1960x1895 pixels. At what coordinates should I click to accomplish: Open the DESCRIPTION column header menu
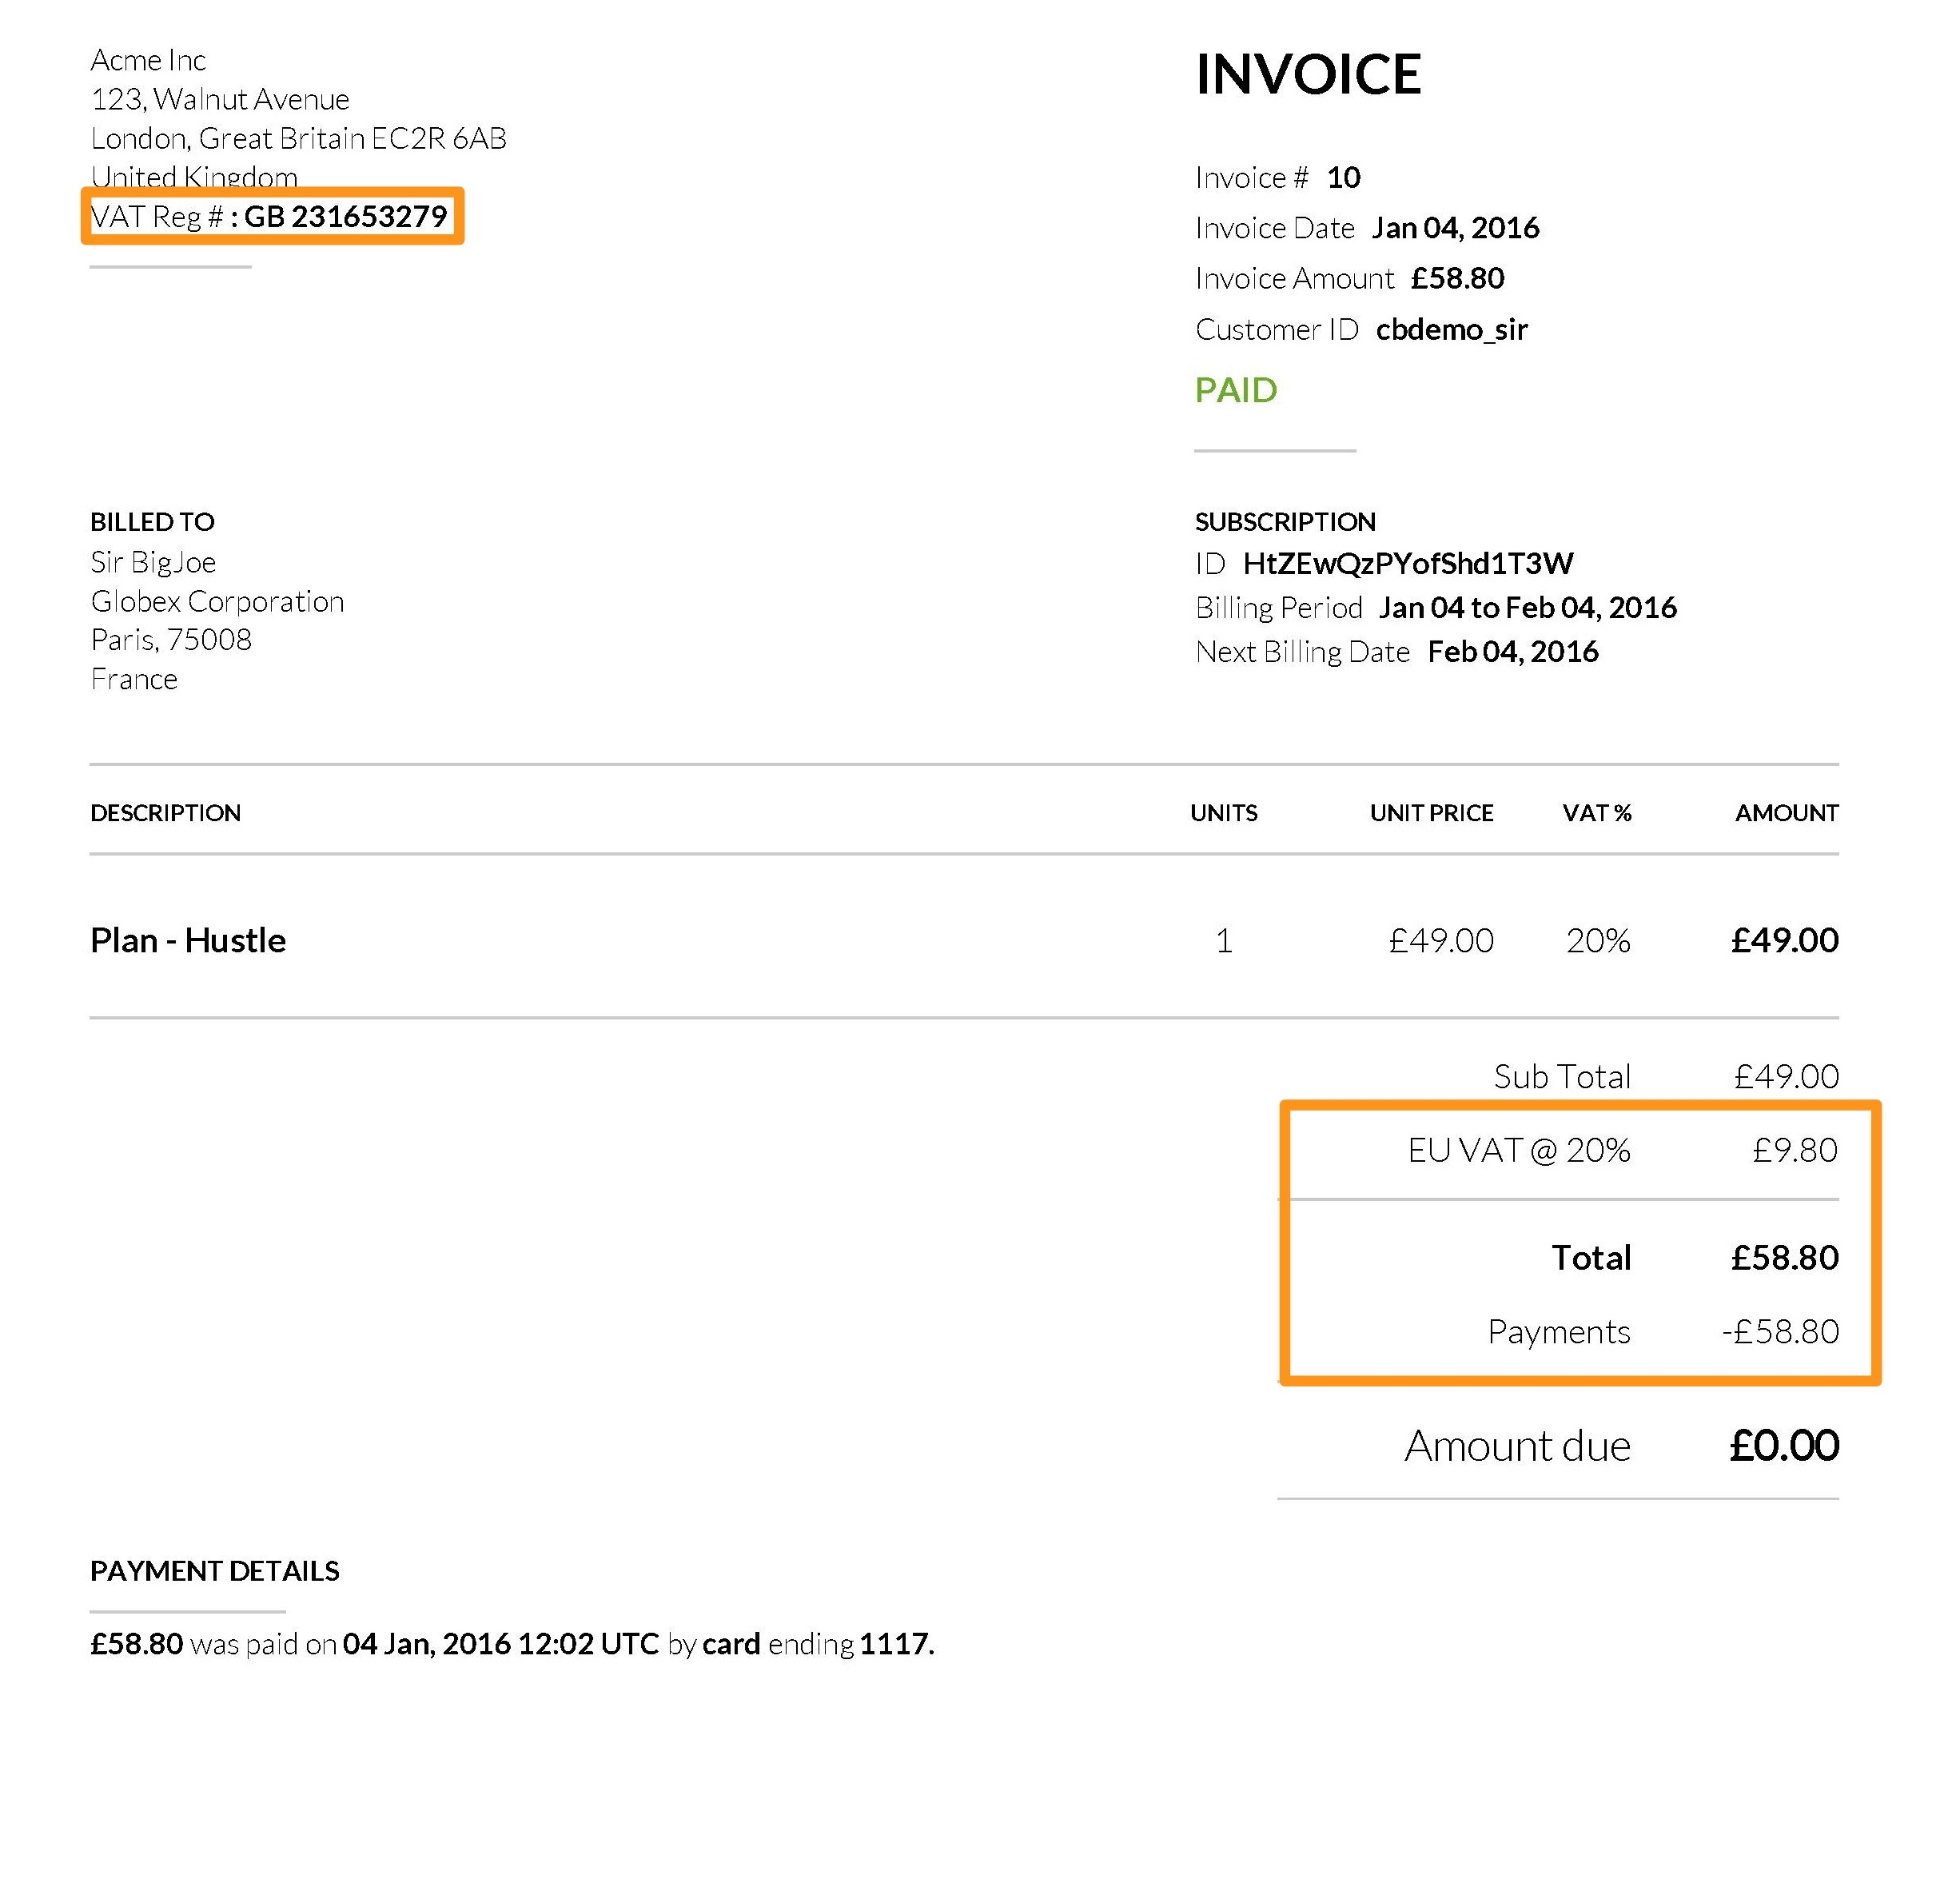click(x=165, y=810)
